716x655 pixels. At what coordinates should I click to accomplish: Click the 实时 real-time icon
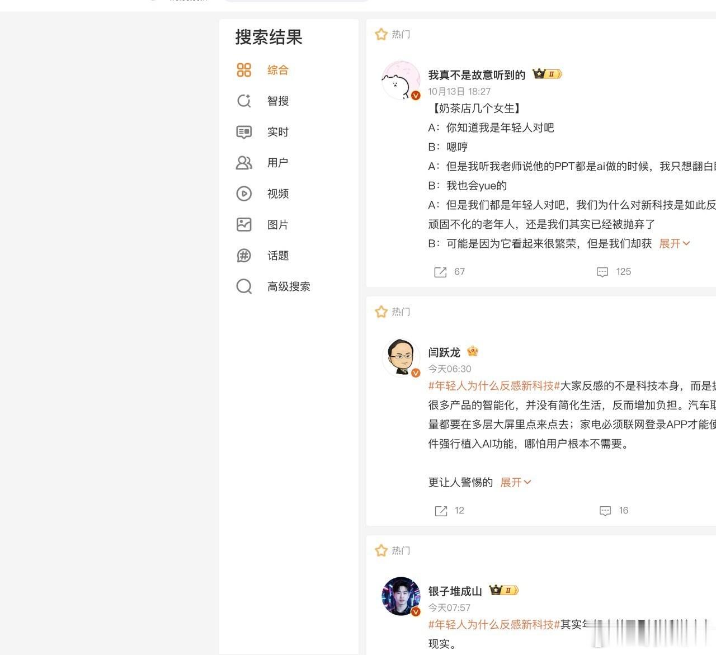pos(244,132)
